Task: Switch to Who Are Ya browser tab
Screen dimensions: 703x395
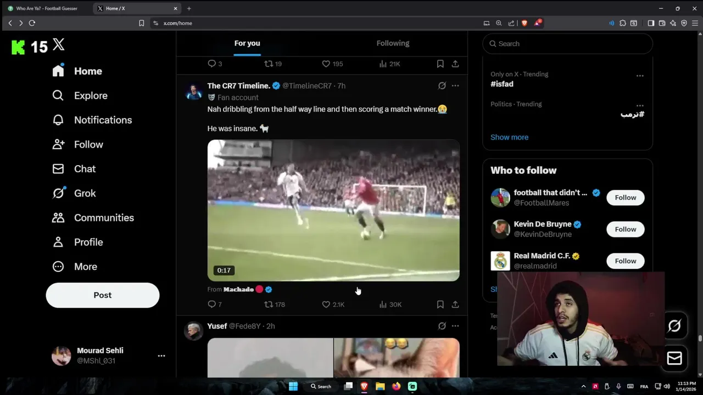Action: tap(47, 8)
